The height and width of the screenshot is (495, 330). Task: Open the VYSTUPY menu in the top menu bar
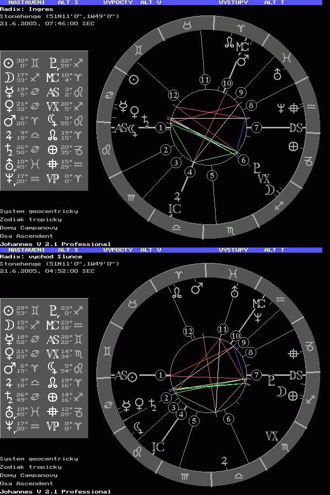coord(233,3)
